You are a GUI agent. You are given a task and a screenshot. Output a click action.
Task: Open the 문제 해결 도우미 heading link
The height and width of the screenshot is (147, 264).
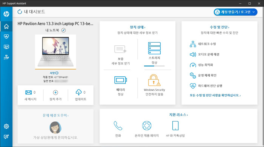pyautogui.click(x=55, y=115)
